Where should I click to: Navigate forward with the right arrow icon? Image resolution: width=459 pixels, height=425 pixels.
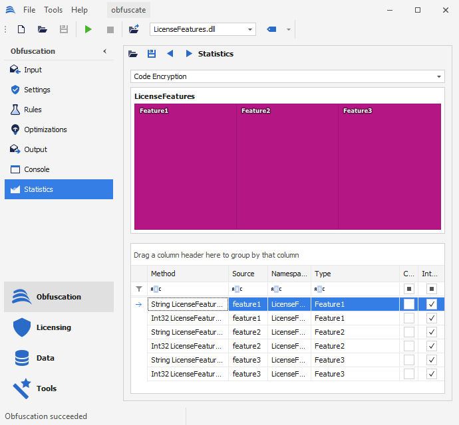click(x=189, y=54)
